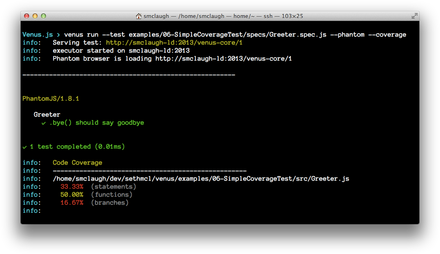
Task: Click the 'Code Coverage' heading
Action: [77, 163]
